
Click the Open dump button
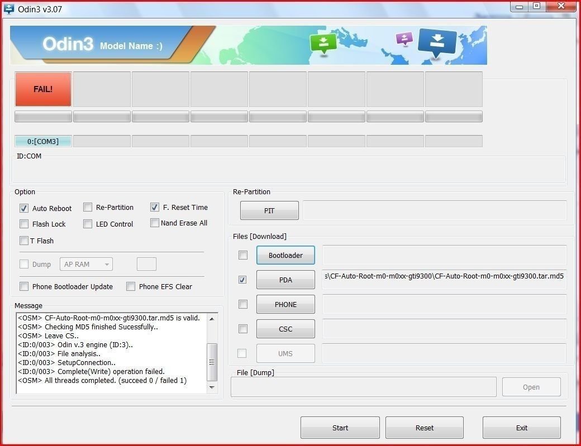point(531,387)
